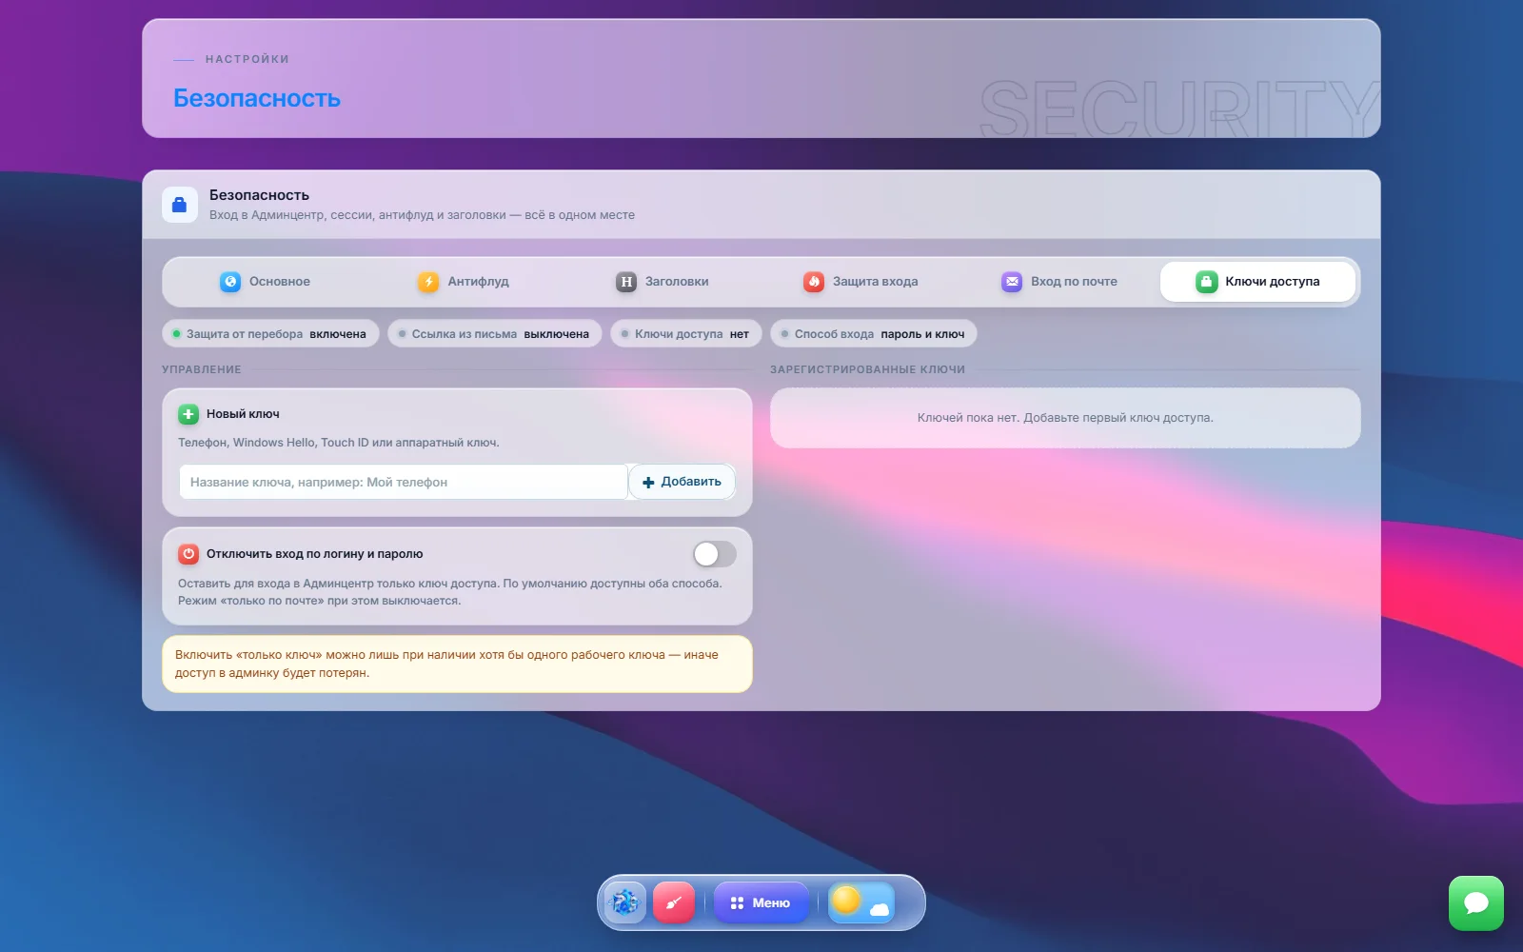Switch to the Основное tab

pos(265,282)
